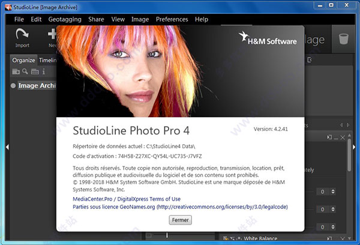Close the upper tool panel with X
The image size is (360, 245).
pos(343,138)
